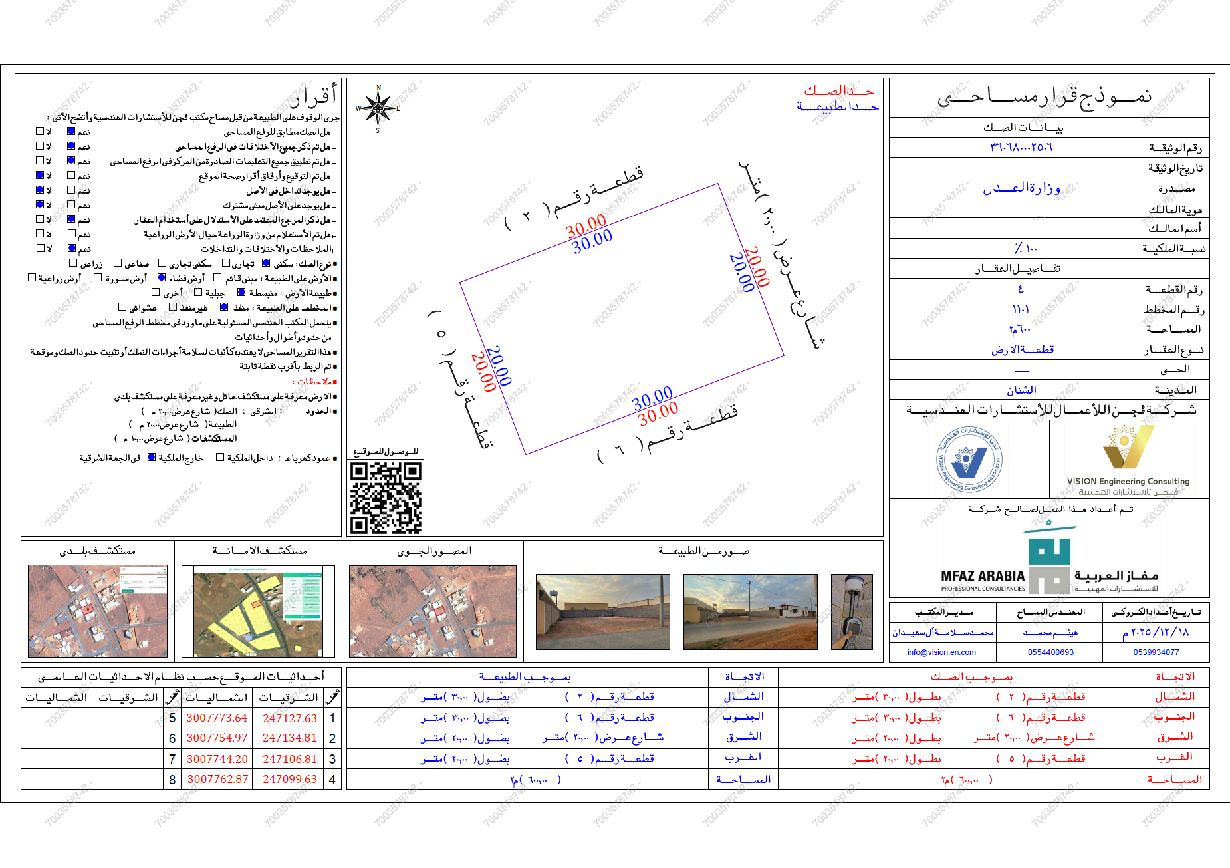This screenshot has width=1230, height=868.
Task: Check the غير منفذ plan checkbox
Action: click(173, 307)
